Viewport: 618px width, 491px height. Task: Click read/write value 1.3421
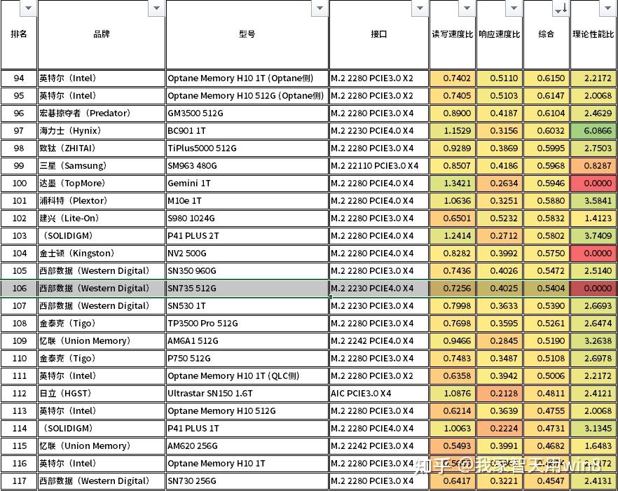pyautogui.click(x=453, y=184)
